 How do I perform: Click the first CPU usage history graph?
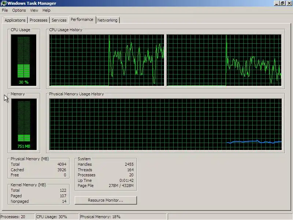(107, 60)
